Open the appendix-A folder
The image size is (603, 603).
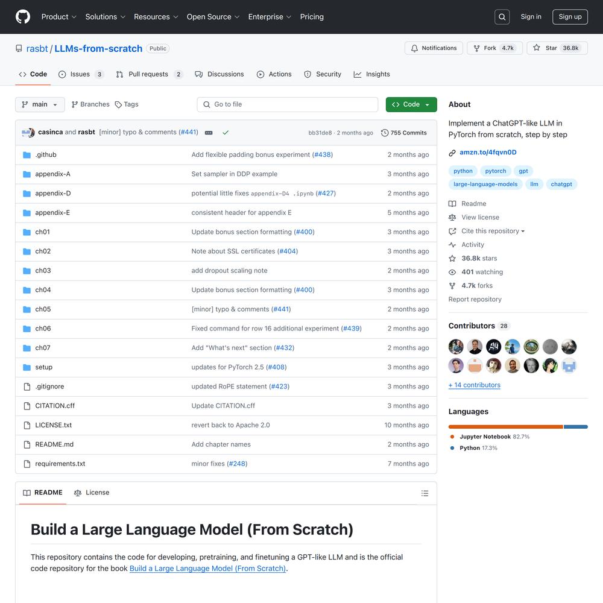(52, 174)
